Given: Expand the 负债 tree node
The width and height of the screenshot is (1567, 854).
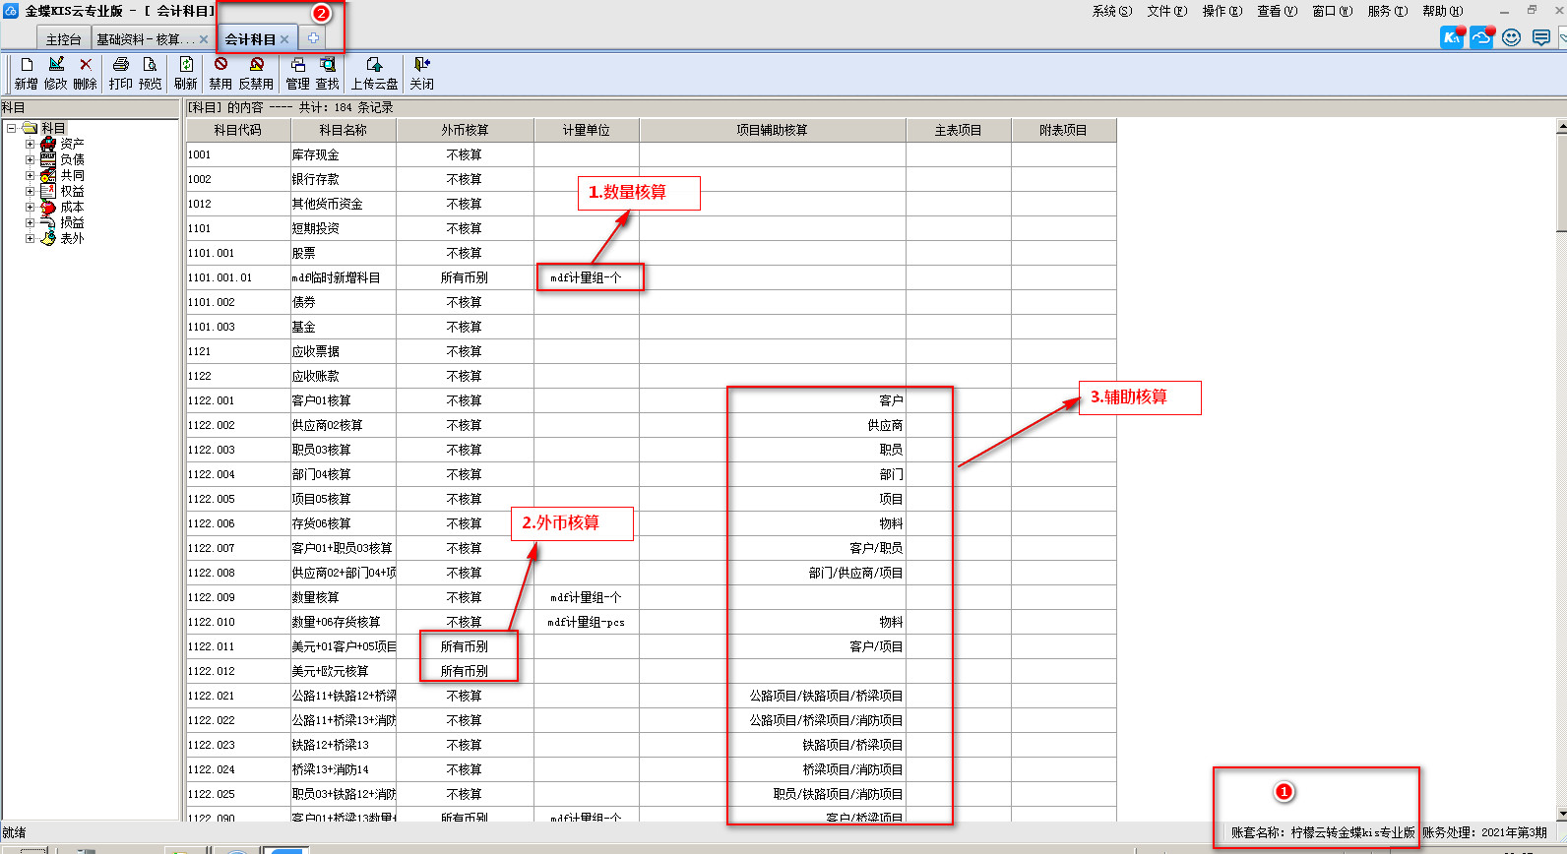Looking at the screenshot, I should (x=30, y=159).
